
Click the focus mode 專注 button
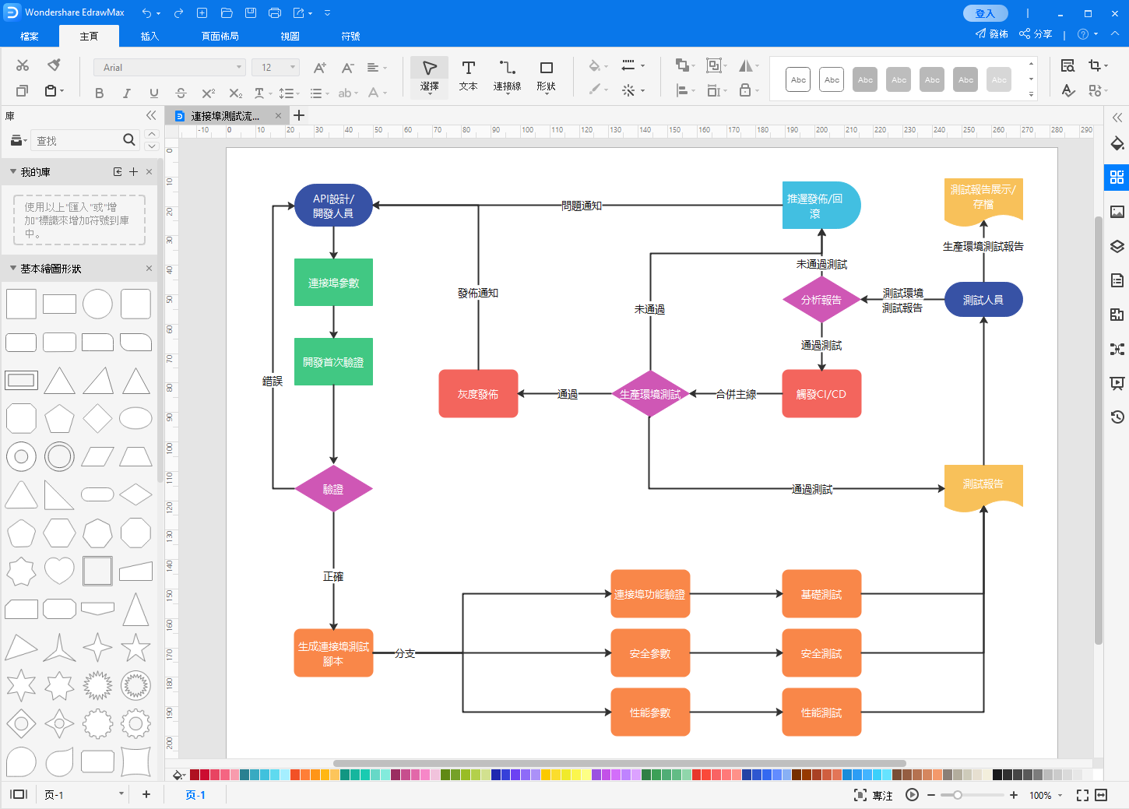click(874, 795)
